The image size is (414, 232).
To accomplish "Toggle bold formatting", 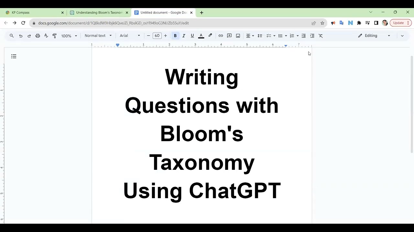I will pyautogui.click(x=175, y=36).
